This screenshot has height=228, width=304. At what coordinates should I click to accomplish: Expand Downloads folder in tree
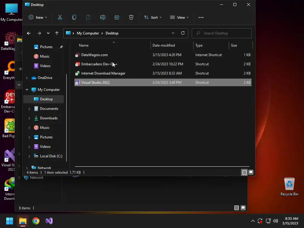point(29,118)
